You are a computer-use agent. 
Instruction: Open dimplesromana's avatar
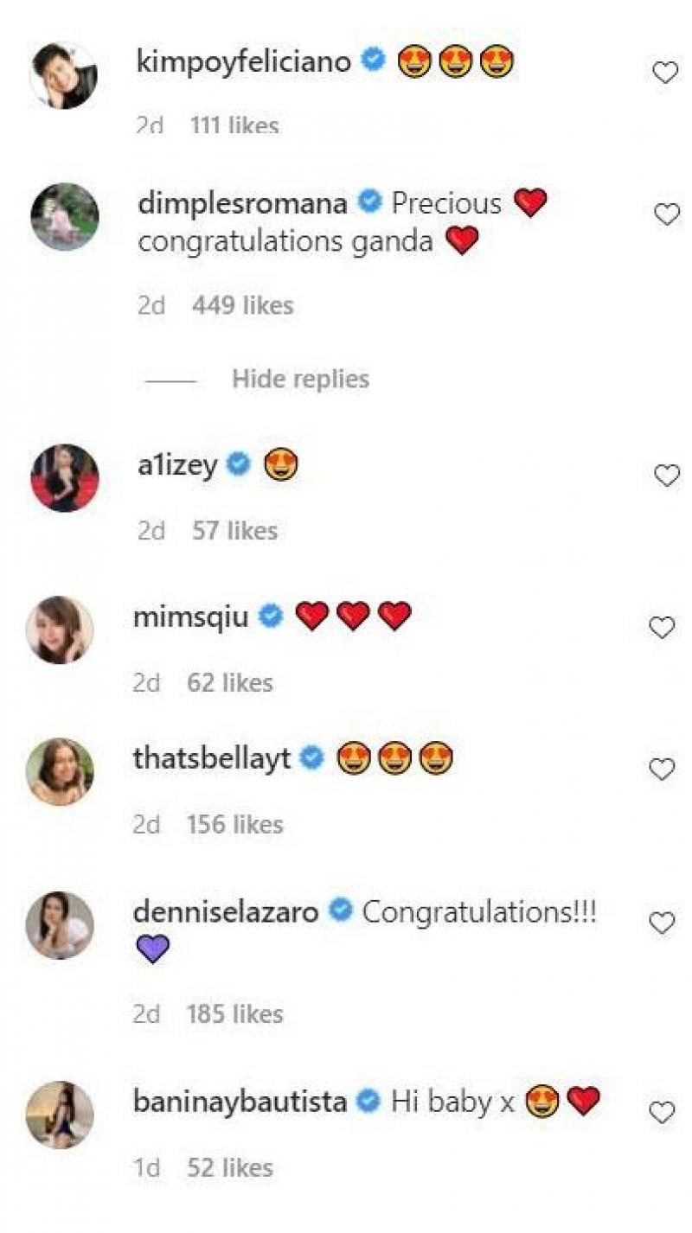(x=65, y=216)
